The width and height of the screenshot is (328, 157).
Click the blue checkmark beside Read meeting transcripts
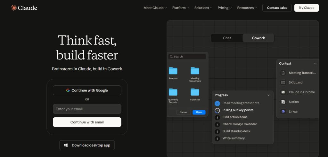tap(217, 103)
